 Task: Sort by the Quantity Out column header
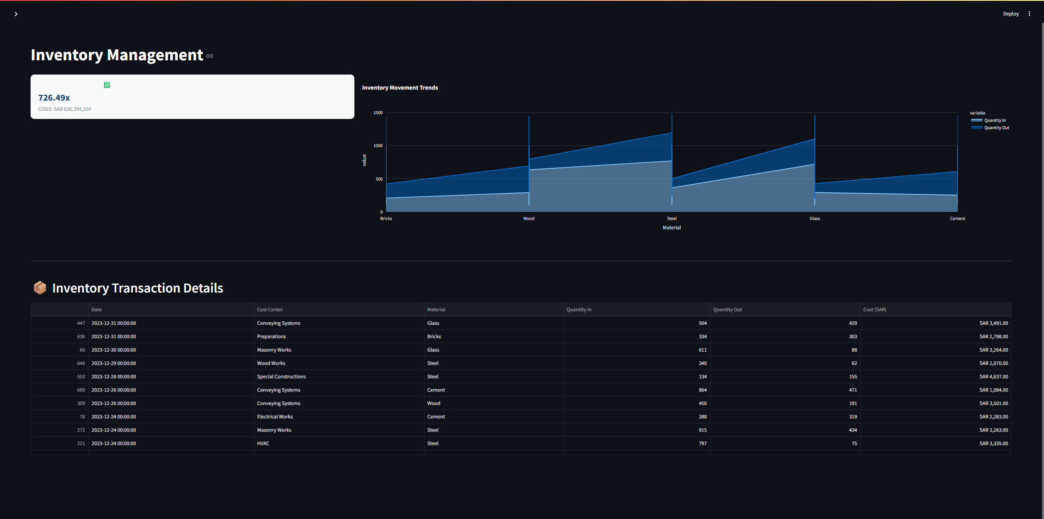[785, 310]
